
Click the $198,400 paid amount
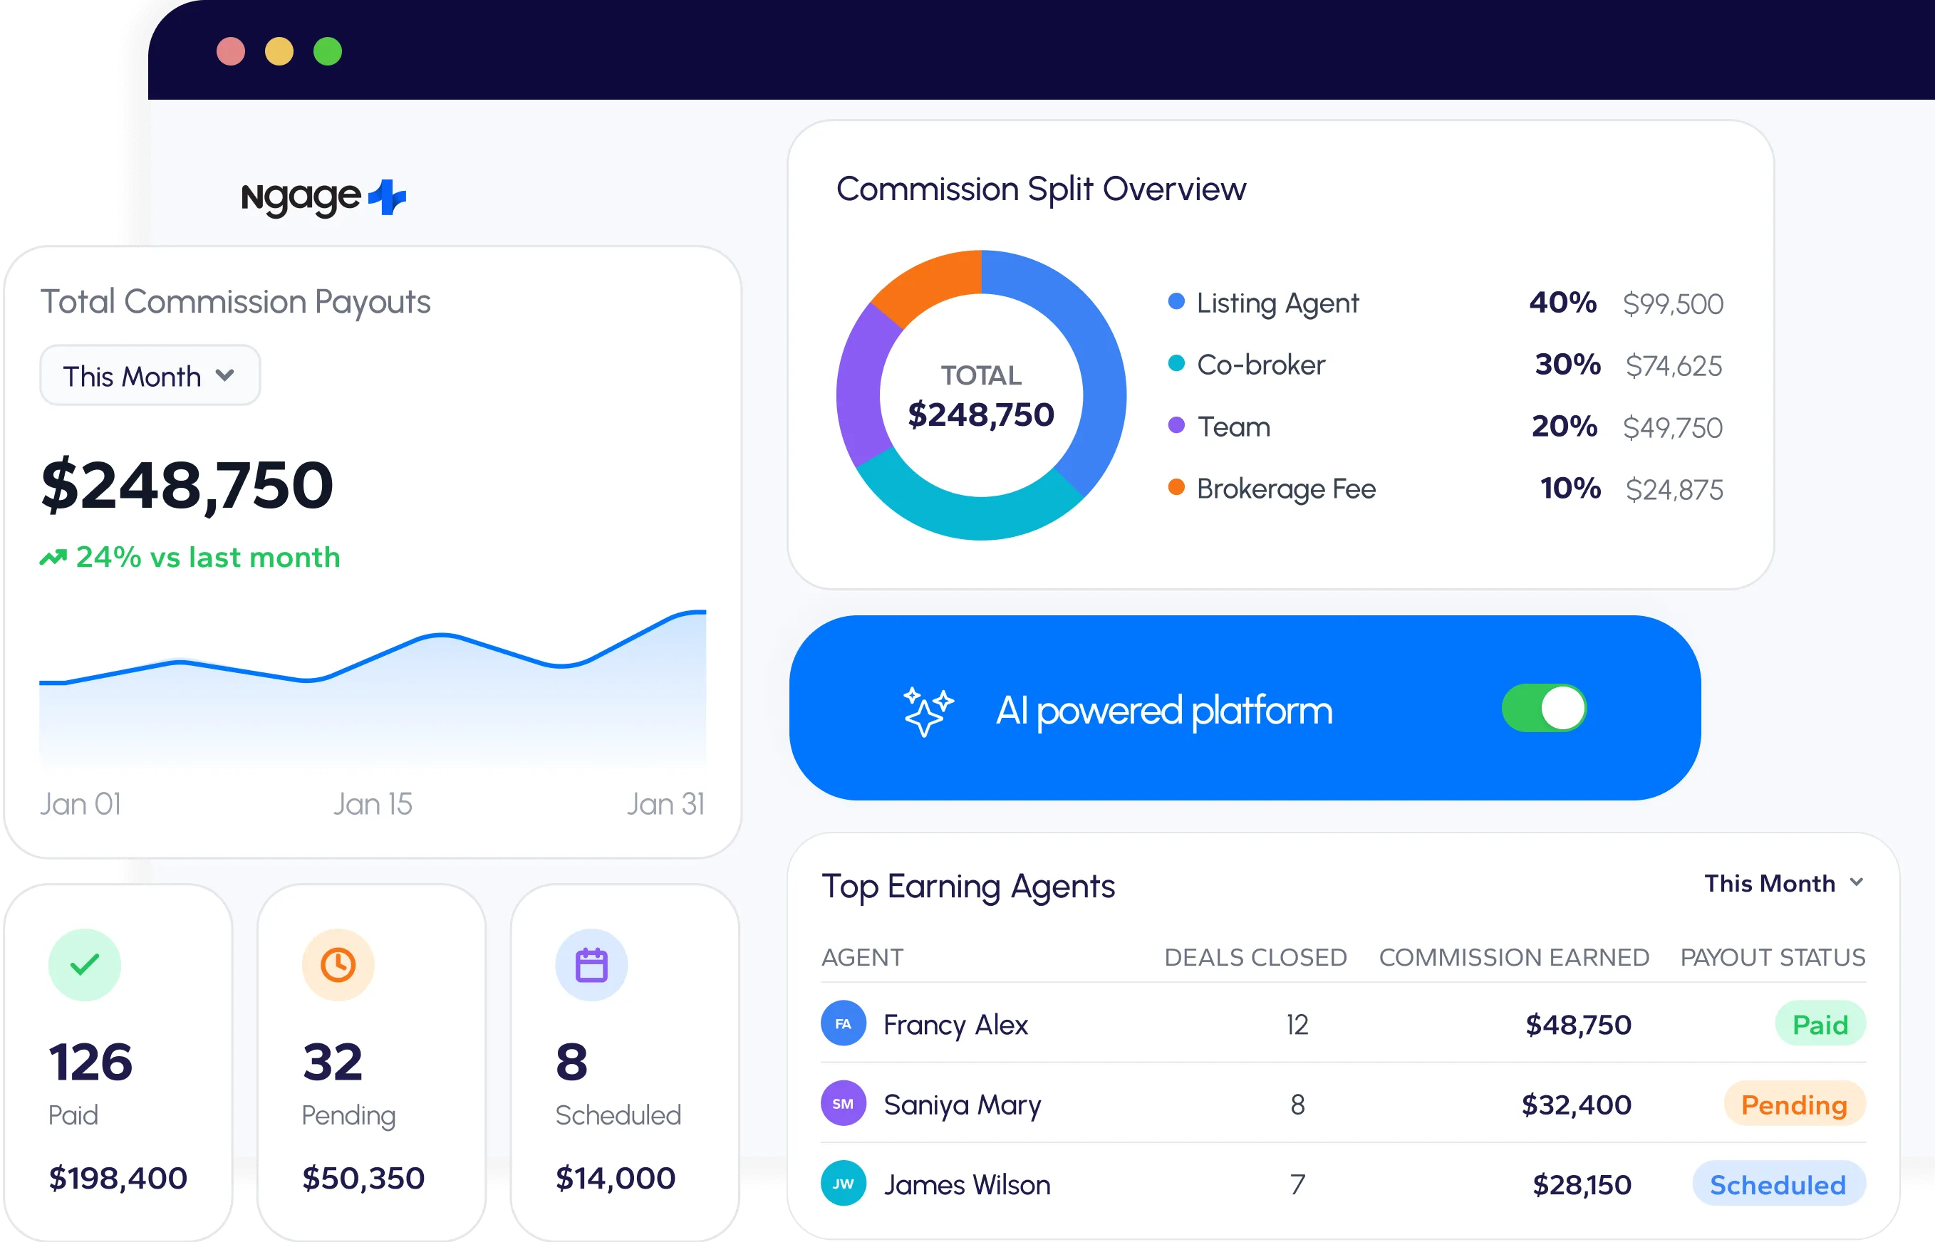118,1179
